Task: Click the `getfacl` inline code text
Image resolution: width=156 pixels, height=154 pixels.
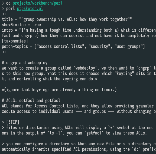Action: pyautogui.click(x=94, y=133)
